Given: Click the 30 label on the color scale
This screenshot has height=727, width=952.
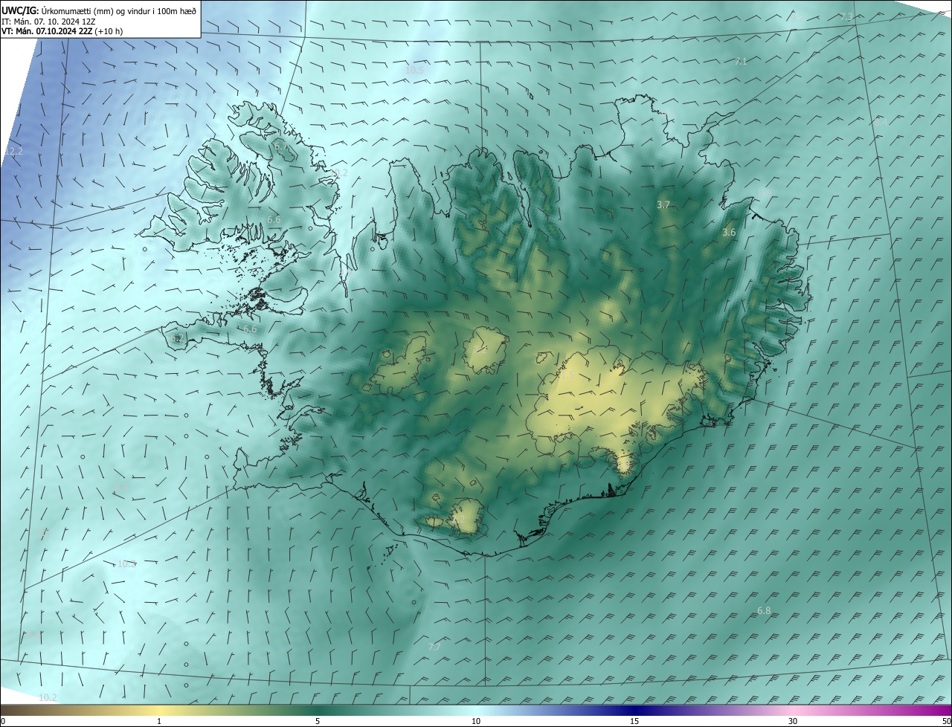Looking at the screenshot, I should click(793, 722).
